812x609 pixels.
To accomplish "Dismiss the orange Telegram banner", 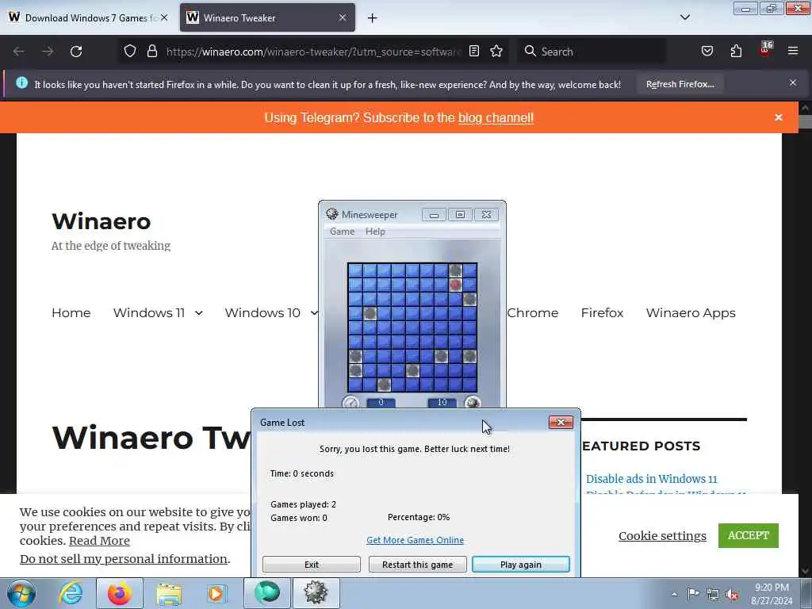I will pos(779,117).
